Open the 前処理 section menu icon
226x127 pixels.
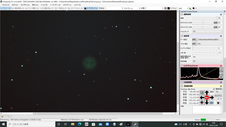tap(221, 36)
